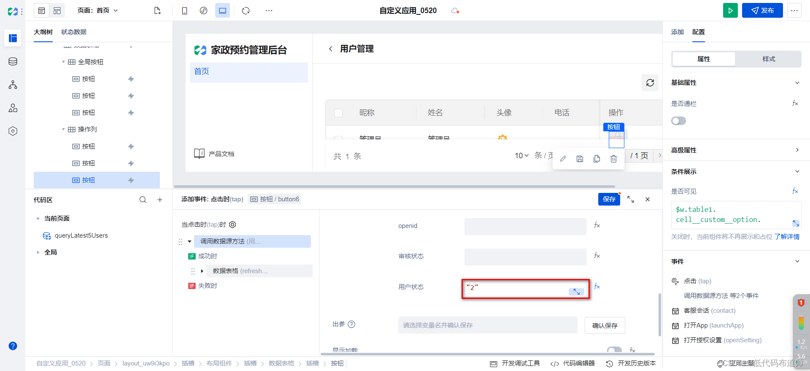Open the workflow sidebar icon
810x371 pixels.
13,85
